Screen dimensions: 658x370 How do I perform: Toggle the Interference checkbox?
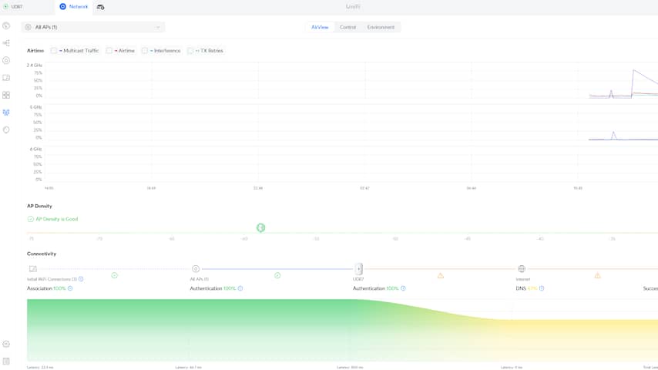[x=145, y=51]
